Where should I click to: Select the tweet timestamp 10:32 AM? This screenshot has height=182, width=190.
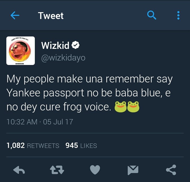pyautogui.click(x=22, y=122)
